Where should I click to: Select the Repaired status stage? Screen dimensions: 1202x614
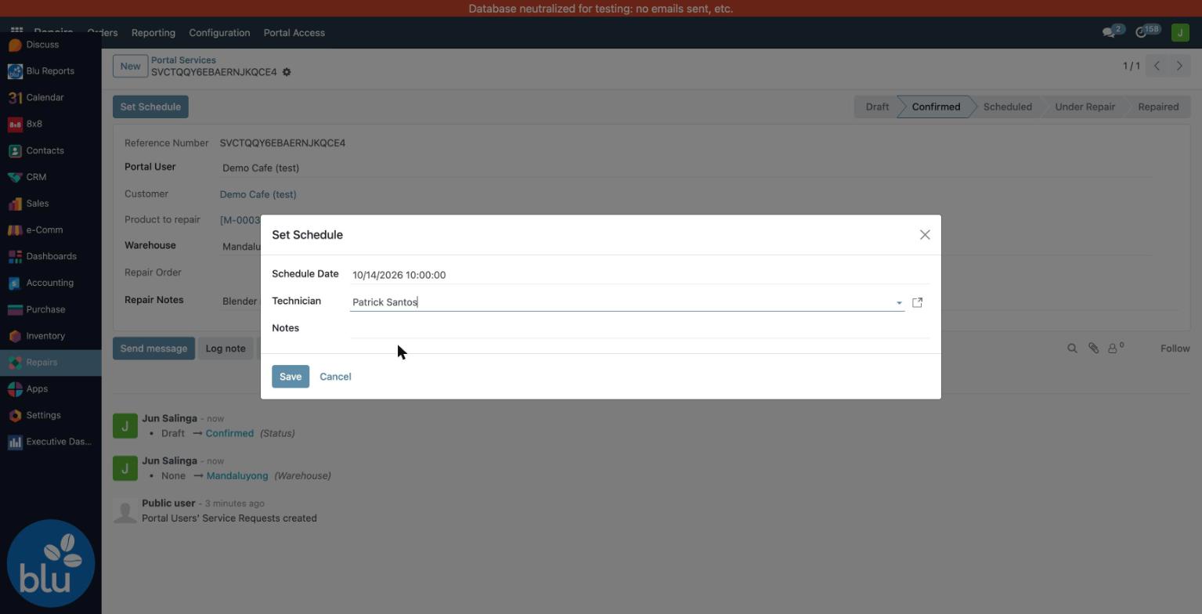(1157, 107)
